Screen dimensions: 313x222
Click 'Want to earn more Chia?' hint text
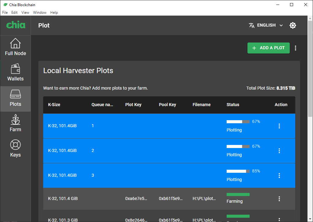tap(96, 88)
